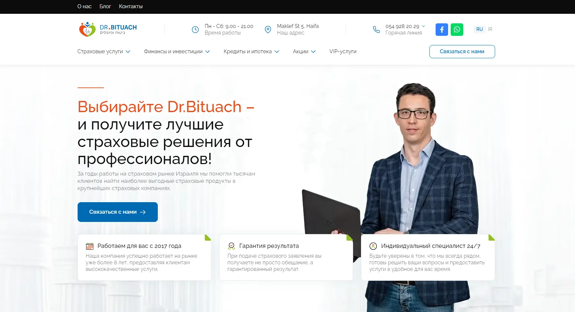575x312 pixels.
Task: Expand the phone number dropdown arrow
Action: (x=423, y=26)
